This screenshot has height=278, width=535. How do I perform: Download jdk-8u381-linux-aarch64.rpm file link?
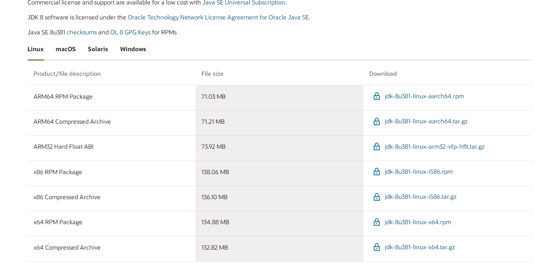(x=424, y=96)
